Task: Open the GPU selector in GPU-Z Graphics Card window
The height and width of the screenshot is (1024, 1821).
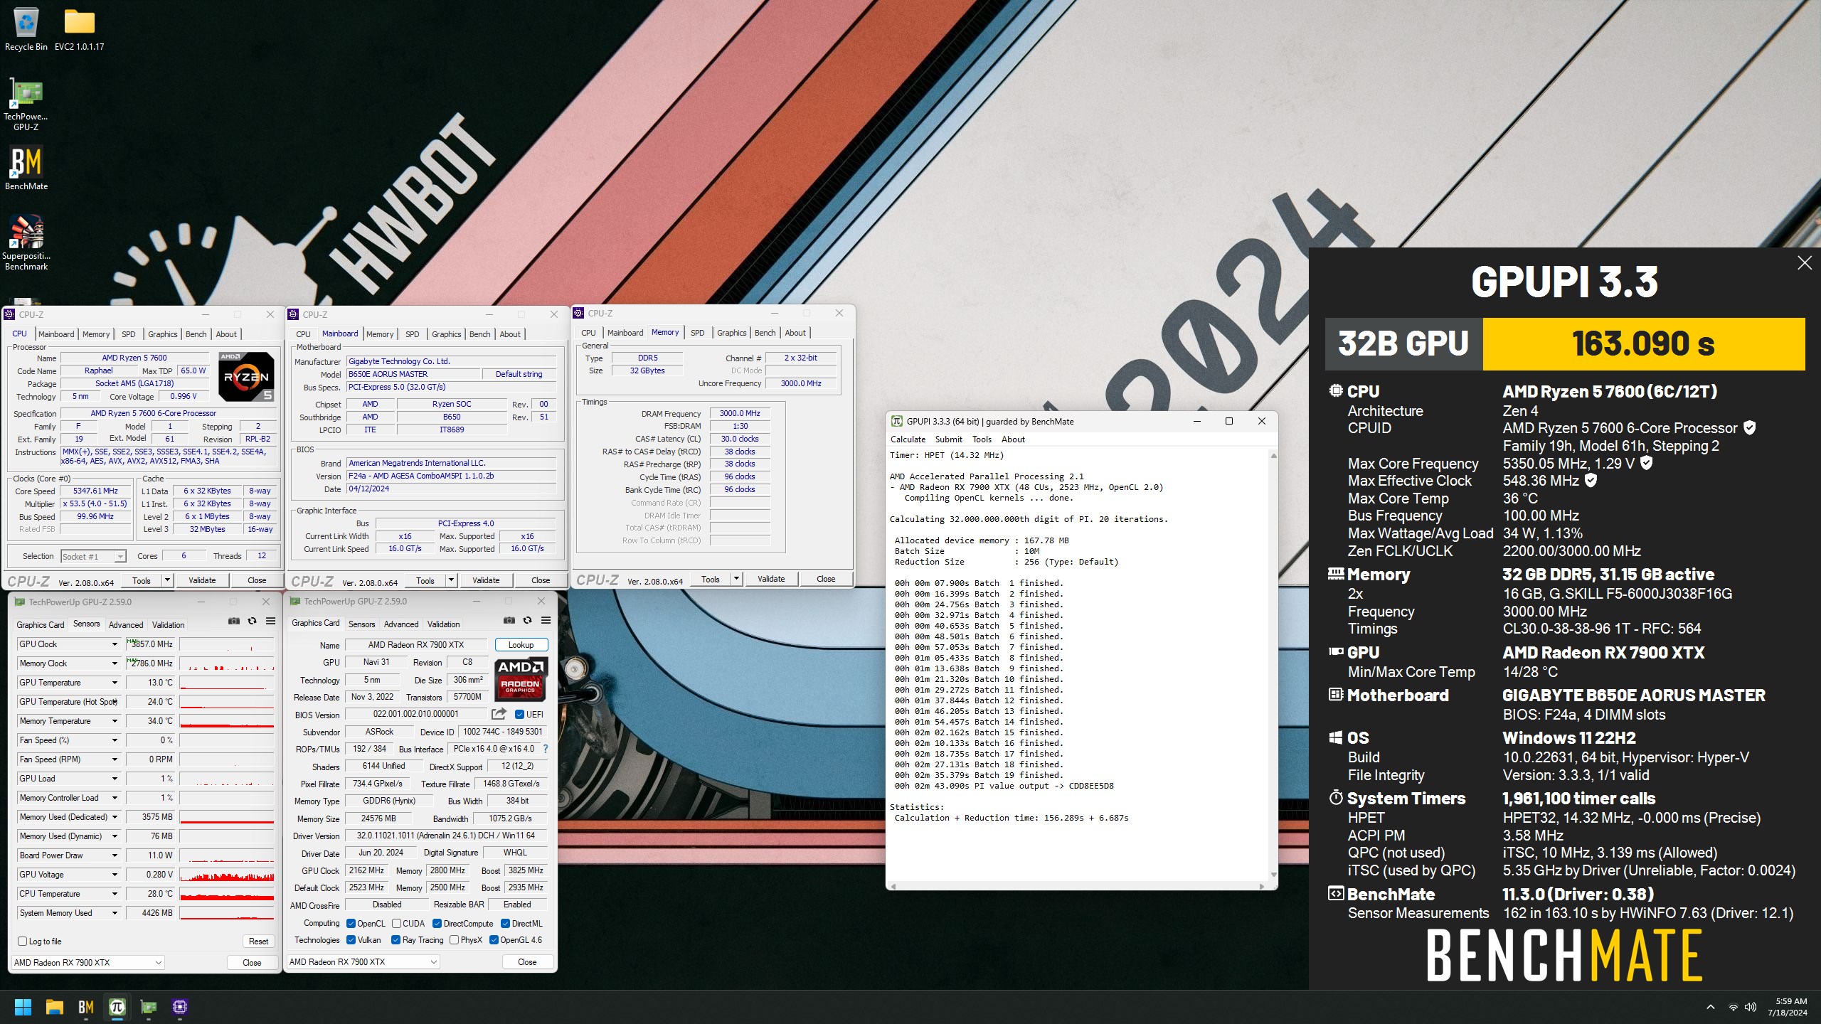Action: (363, 961)
